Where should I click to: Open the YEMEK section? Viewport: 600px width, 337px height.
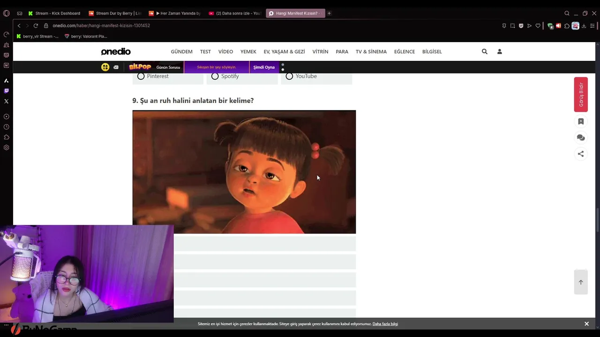[248, 51]
